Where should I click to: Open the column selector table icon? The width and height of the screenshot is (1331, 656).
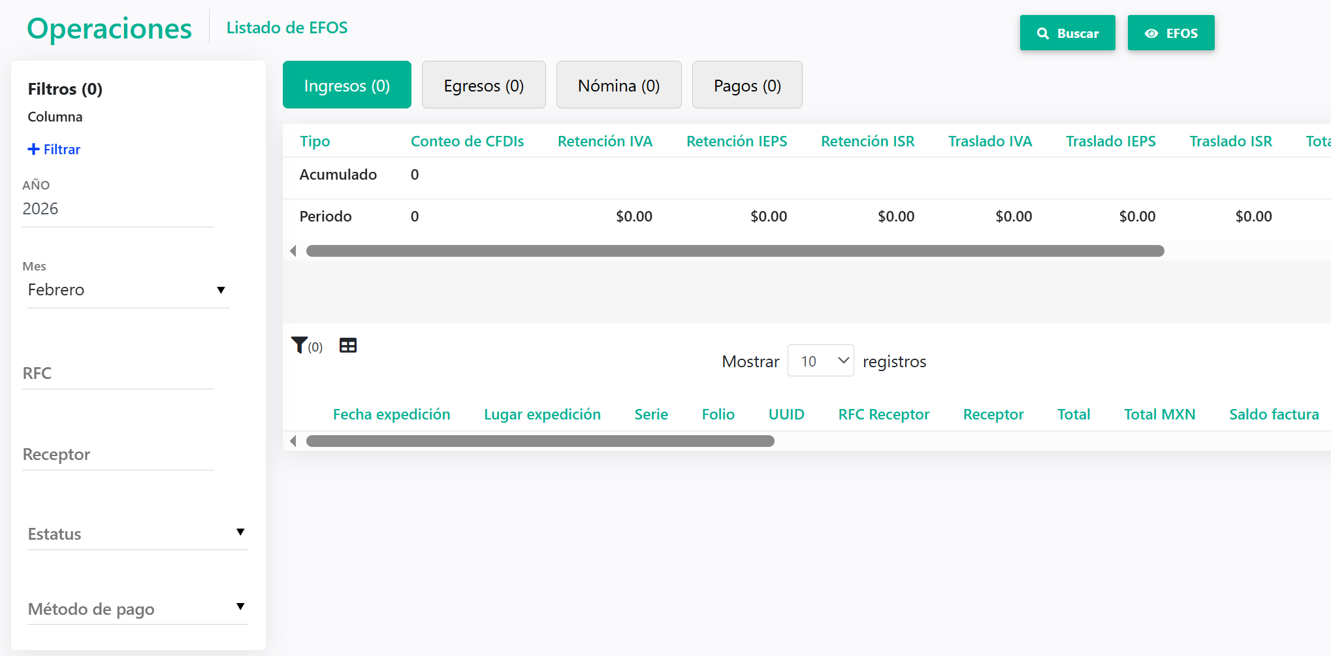tap(347, 344)
